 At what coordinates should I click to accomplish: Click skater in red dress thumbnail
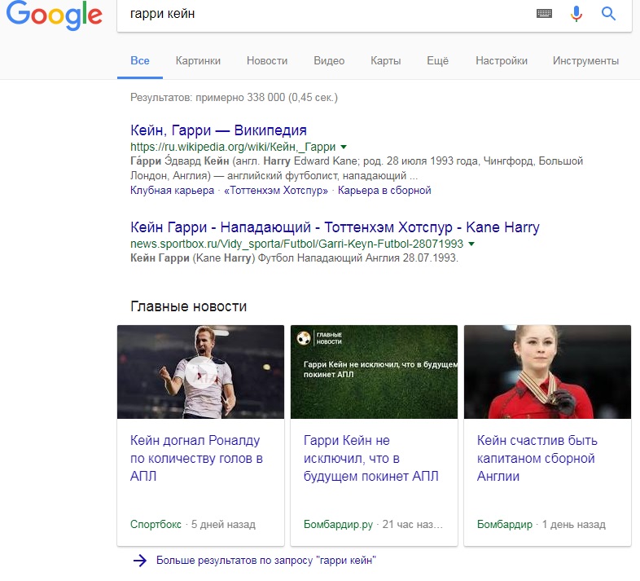(x=547, y=372)
